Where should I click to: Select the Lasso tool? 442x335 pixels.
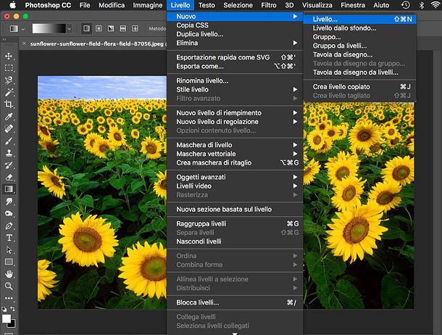point(9,80)
